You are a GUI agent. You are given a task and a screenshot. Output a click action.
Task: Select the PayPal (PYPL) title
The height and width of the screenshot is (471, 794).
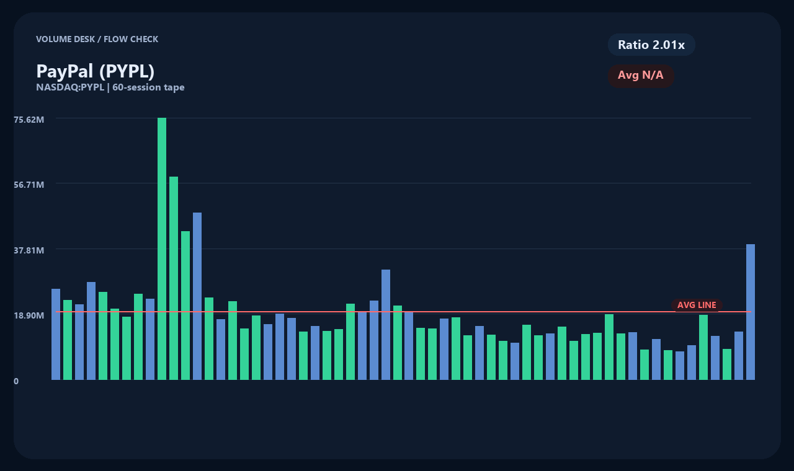tap(96, 71)
